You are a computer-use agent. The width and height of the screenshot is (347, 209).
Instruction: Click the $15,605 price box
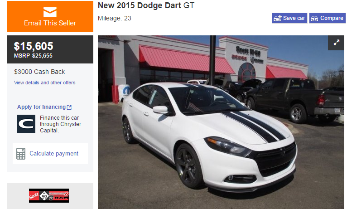click(50, 49)
